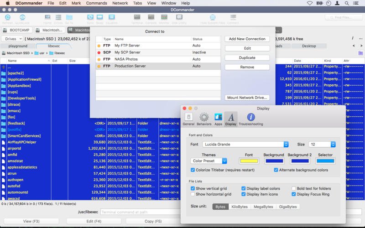Click the Terminal toolbar icon
This screenshot has width=365, height=228.
click(137, 17)
